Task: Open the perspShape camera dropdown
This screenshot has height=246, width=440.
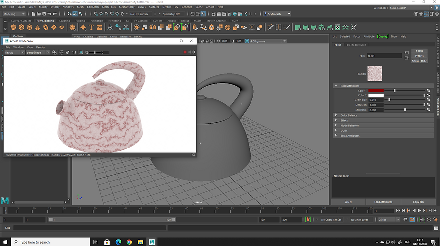Action: tap(38, 52)
